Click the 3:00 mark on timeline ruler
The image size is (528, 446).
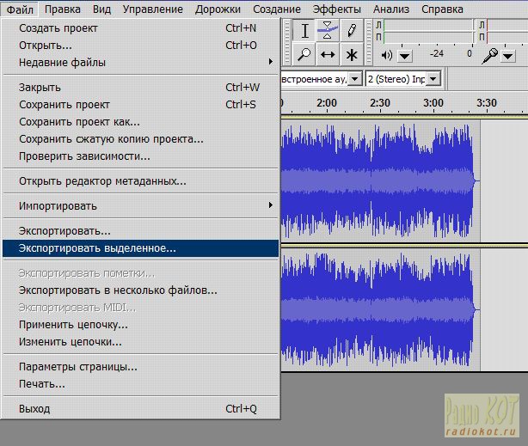[x=433, y=103]
